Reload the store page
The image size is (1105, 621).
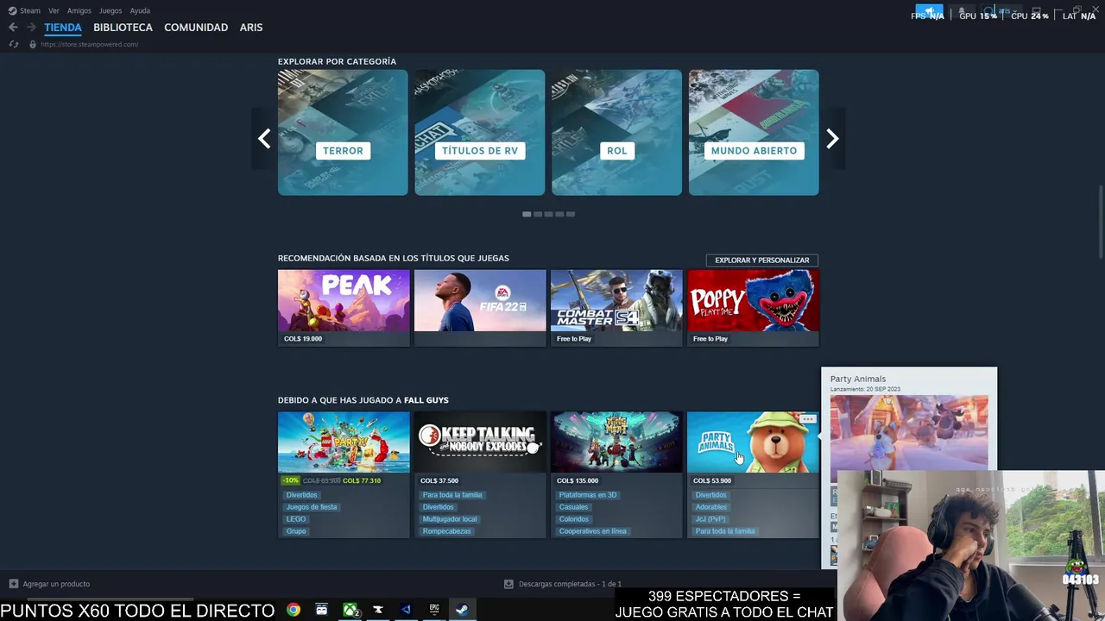click(13, 44)
